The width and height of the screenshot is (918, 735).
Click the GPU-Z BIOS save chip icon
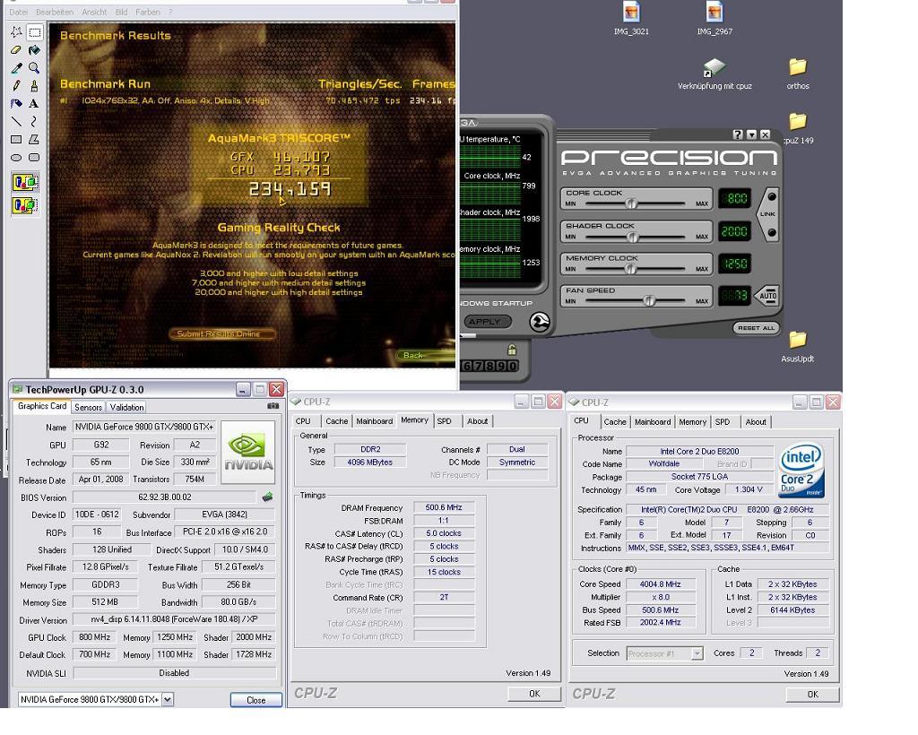click(x=267, y=497)
